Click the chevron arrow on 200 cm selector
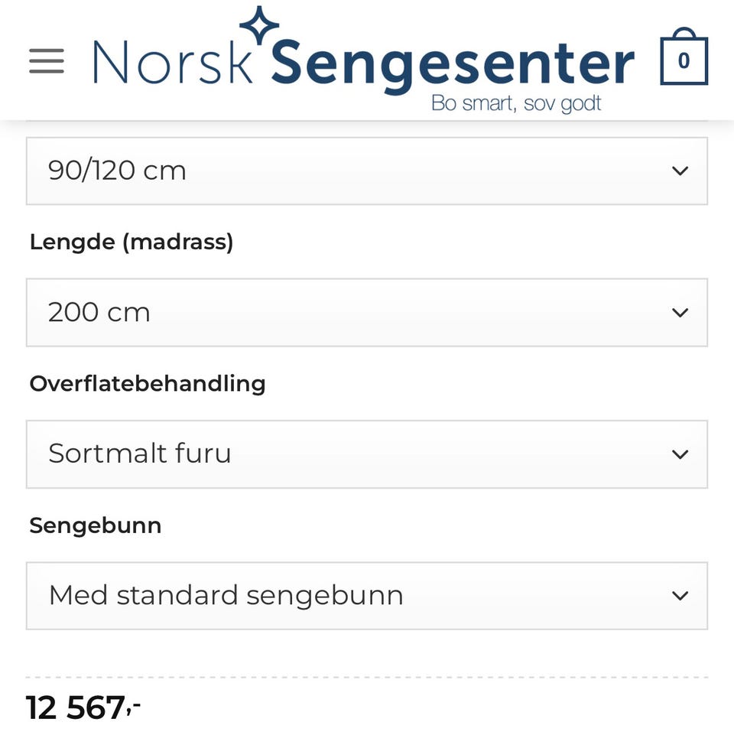734x748 pixels. [x=680, y=312]
